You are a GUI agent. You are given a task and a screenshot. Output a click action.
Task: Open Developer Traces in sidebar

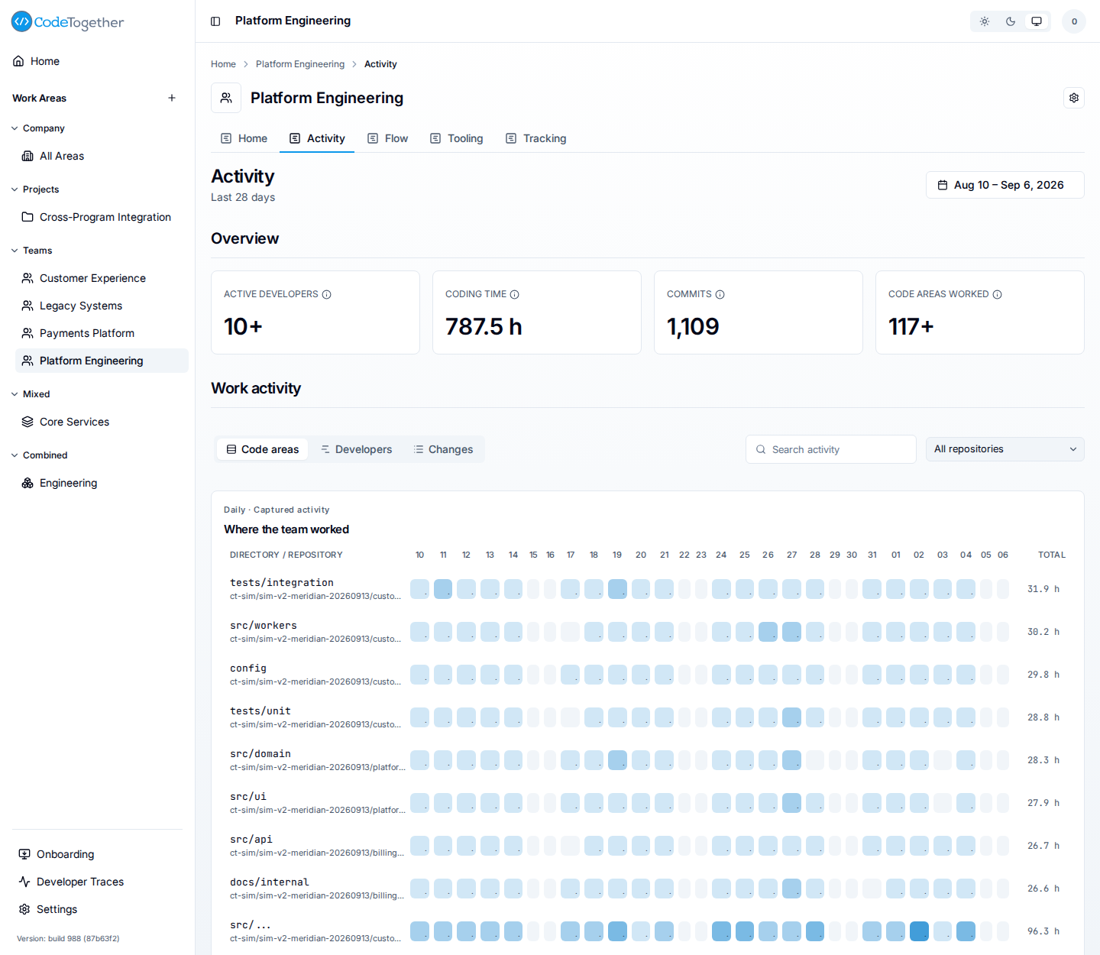(97, 882)
